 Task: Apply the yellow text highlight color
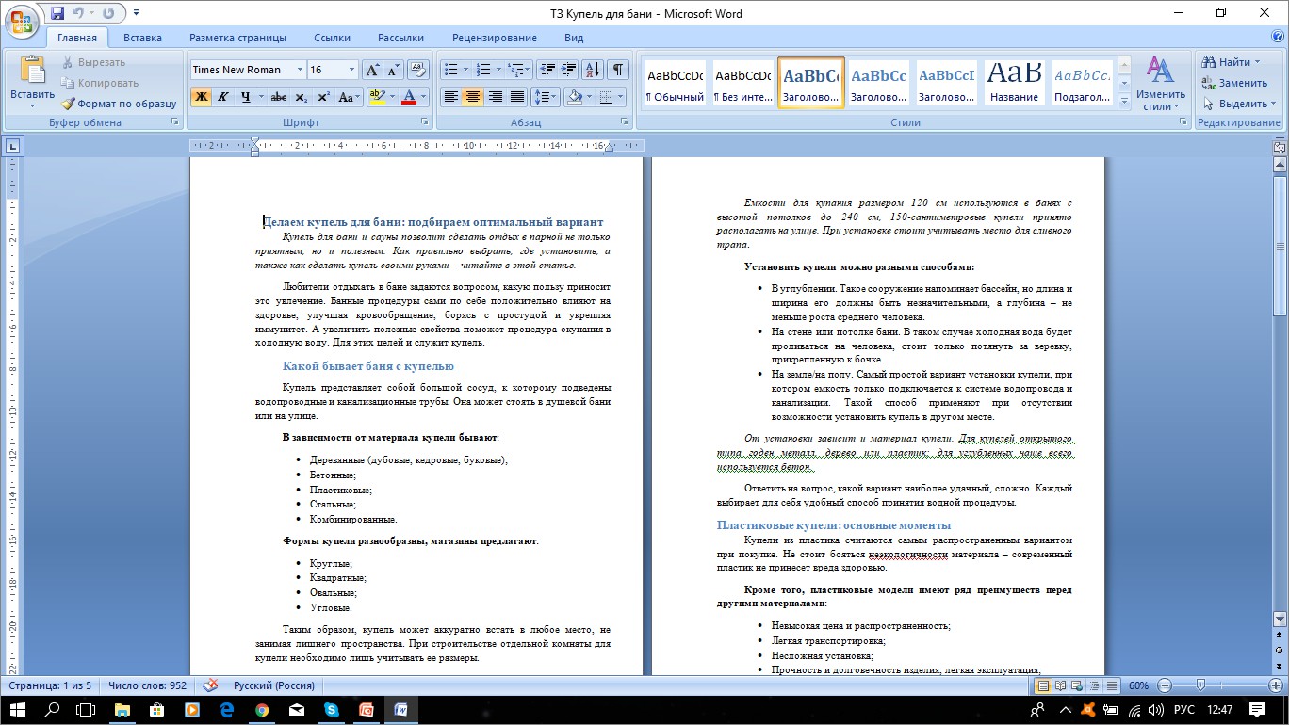coord(376,96)
